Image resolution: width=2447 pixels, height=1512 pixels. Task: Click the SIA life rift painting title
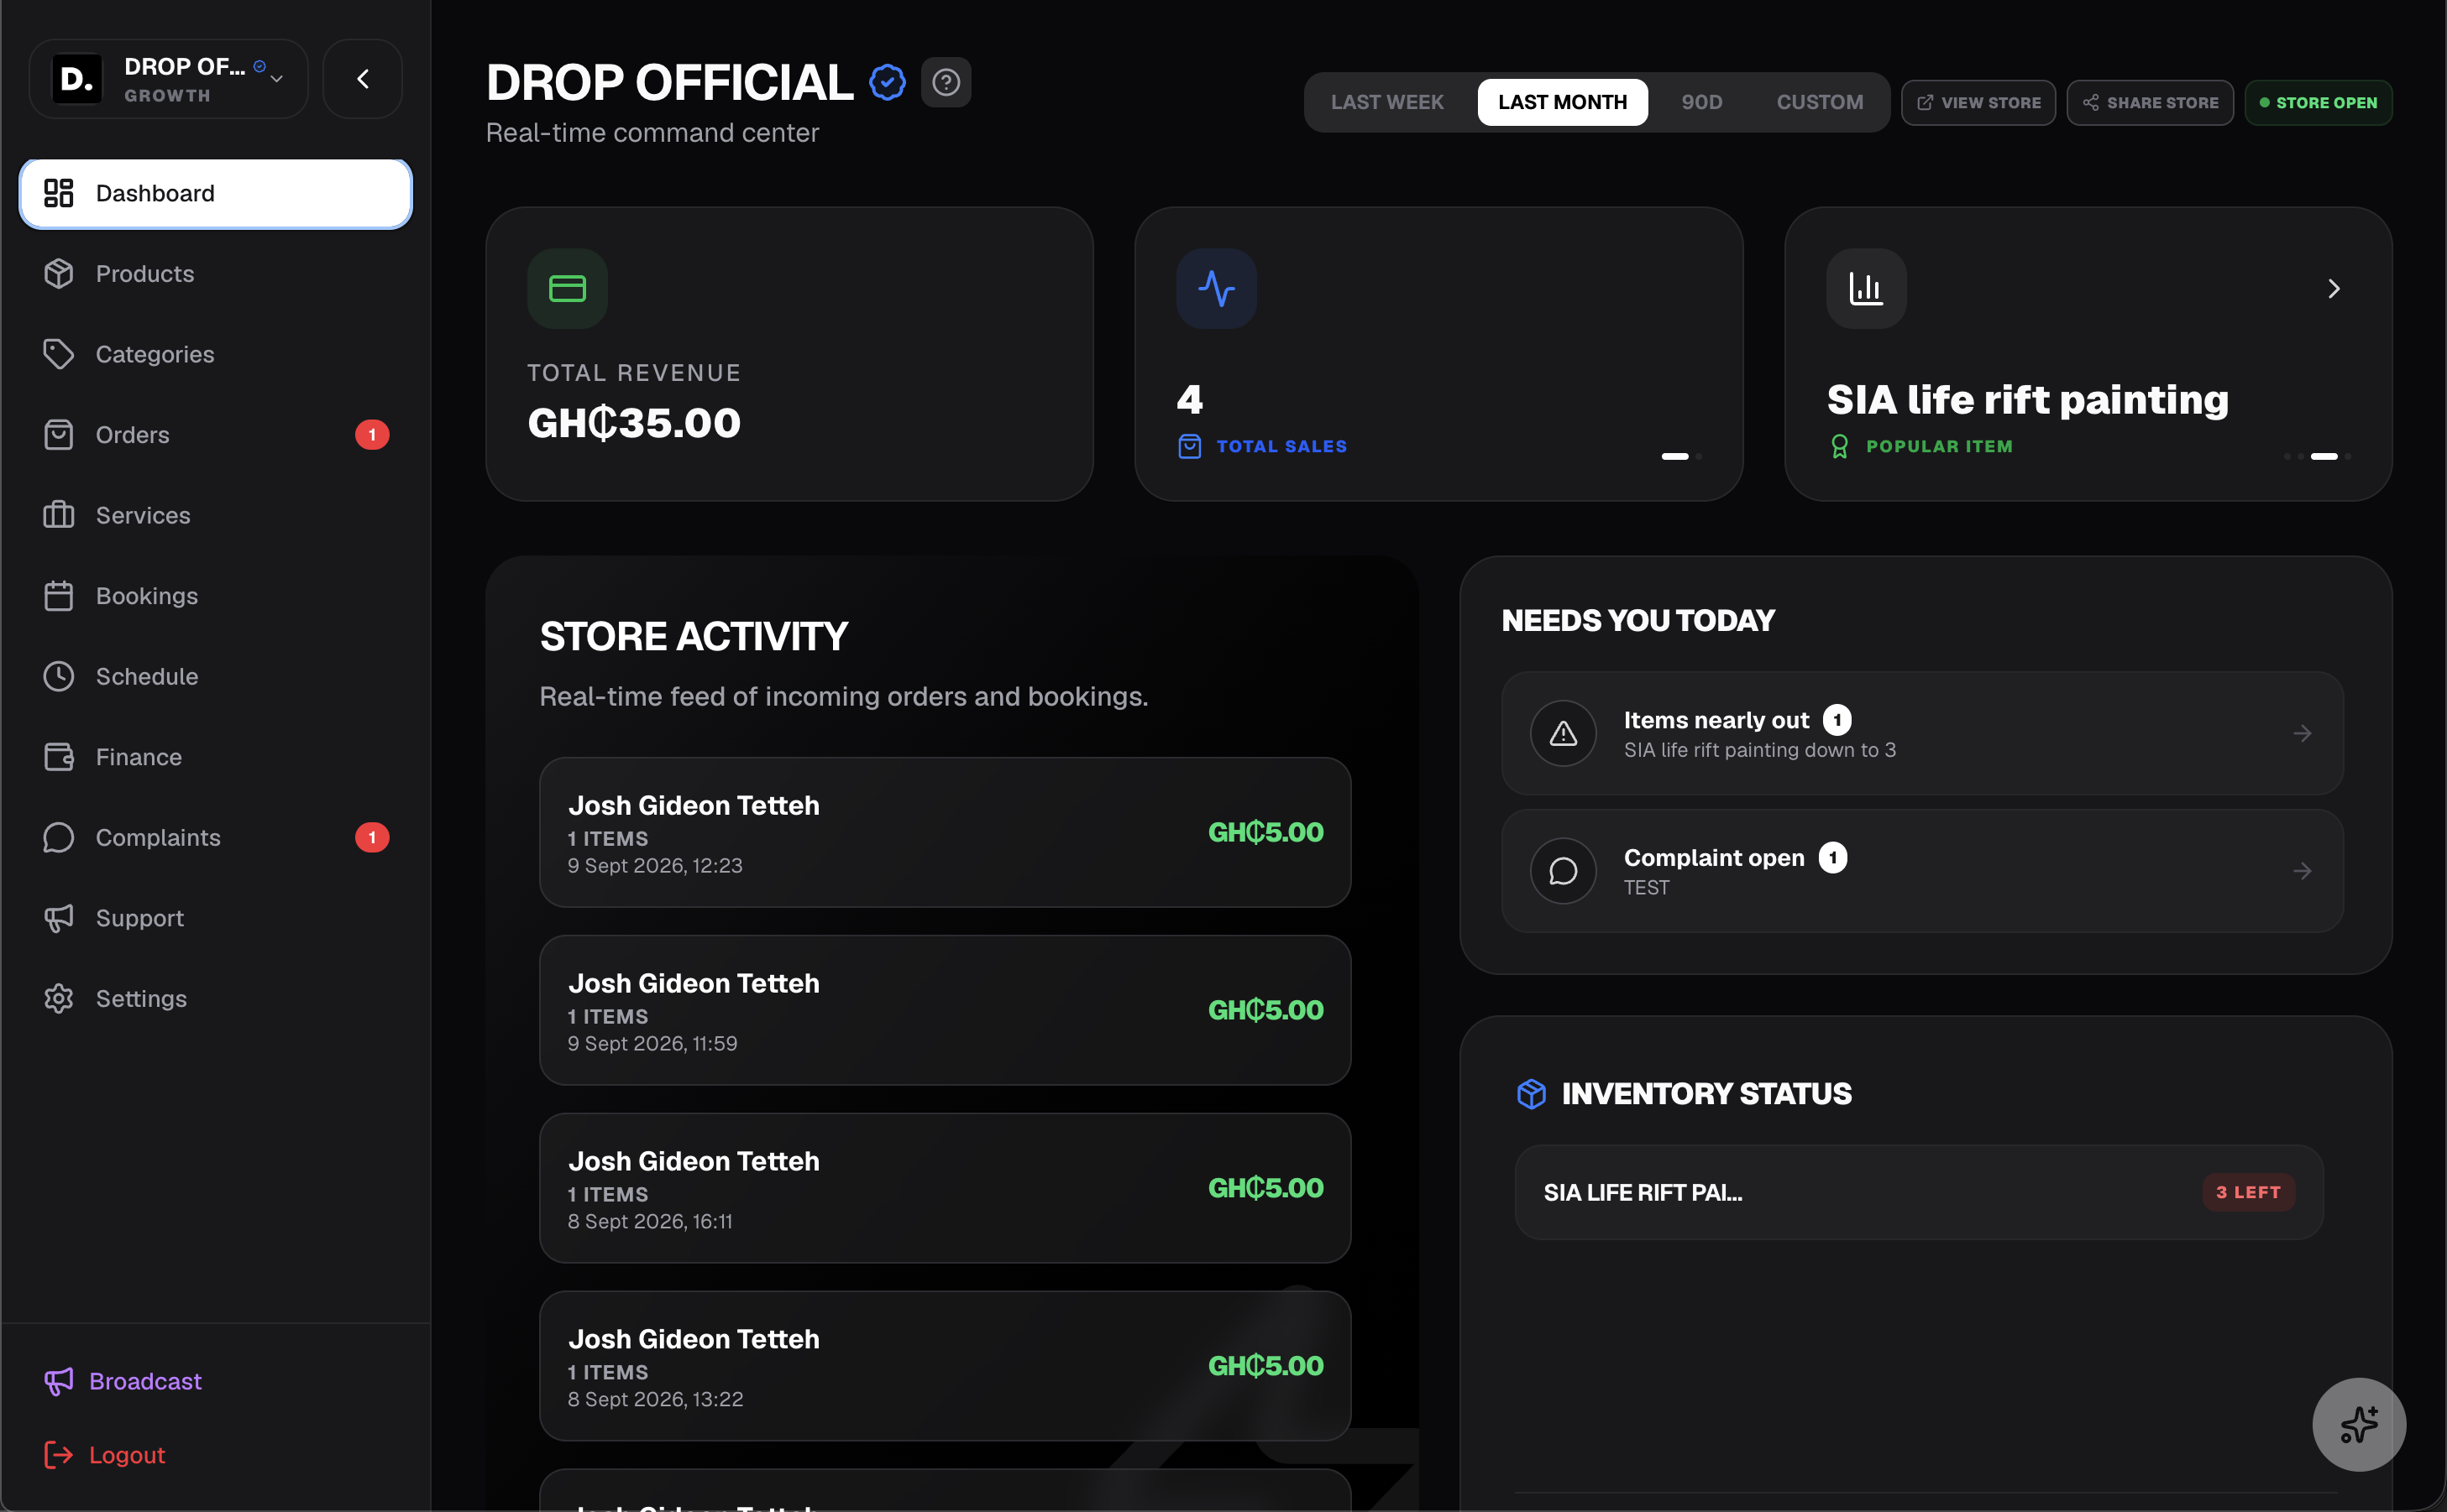pos(2028,400)
